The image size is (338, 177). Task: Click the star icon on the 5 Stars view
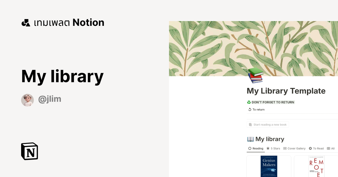(x=268, y=148)
